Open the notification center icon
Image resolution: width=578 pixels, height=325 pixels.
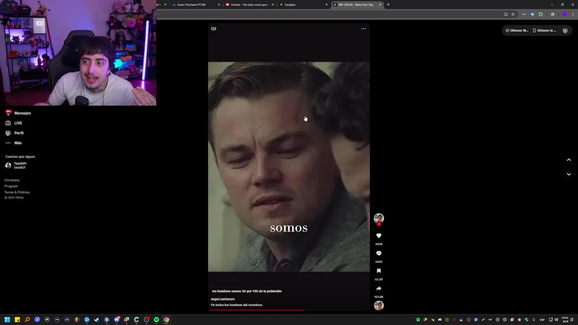coord(572,320)
